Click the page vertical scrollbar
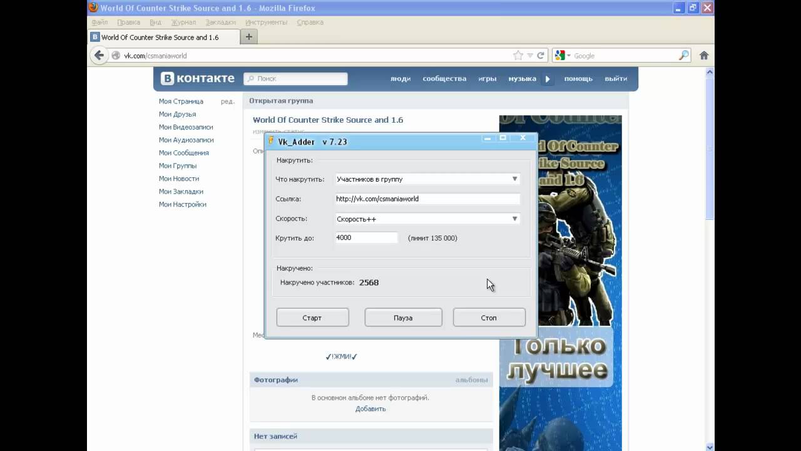 pos(710,259)
